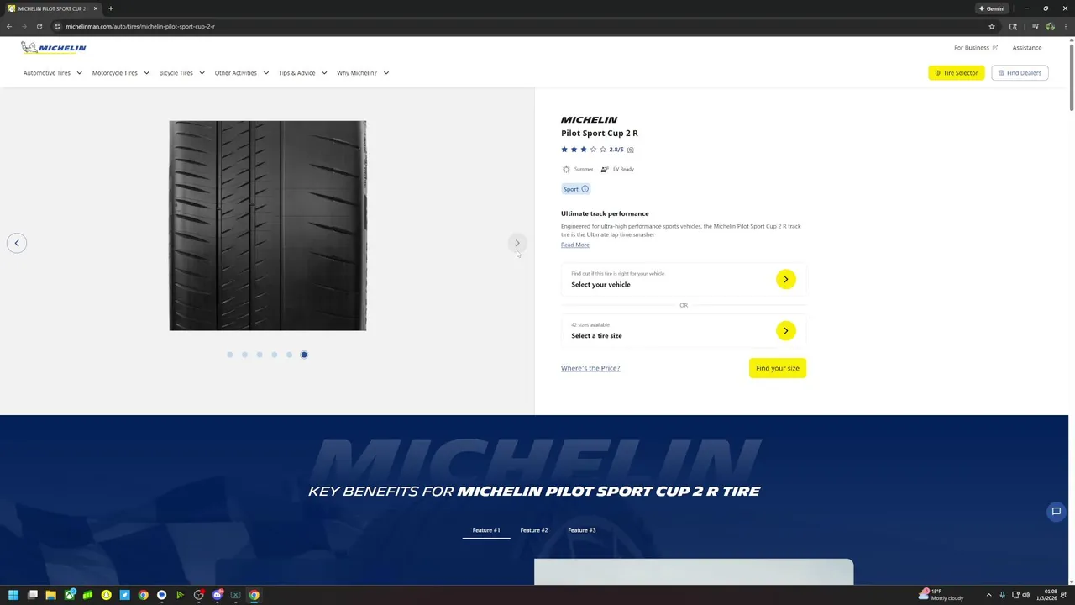Select sixth active carousel dot
Viewport: 1075px width, 605px height.
(x=304, y=355)
